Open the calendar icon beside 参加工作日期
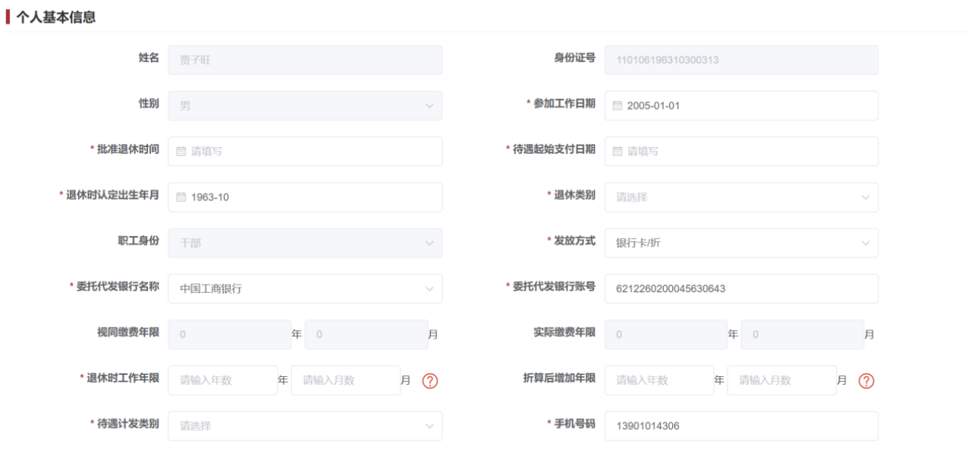This screenshot has width=971, height=456. tap(617, 105)
